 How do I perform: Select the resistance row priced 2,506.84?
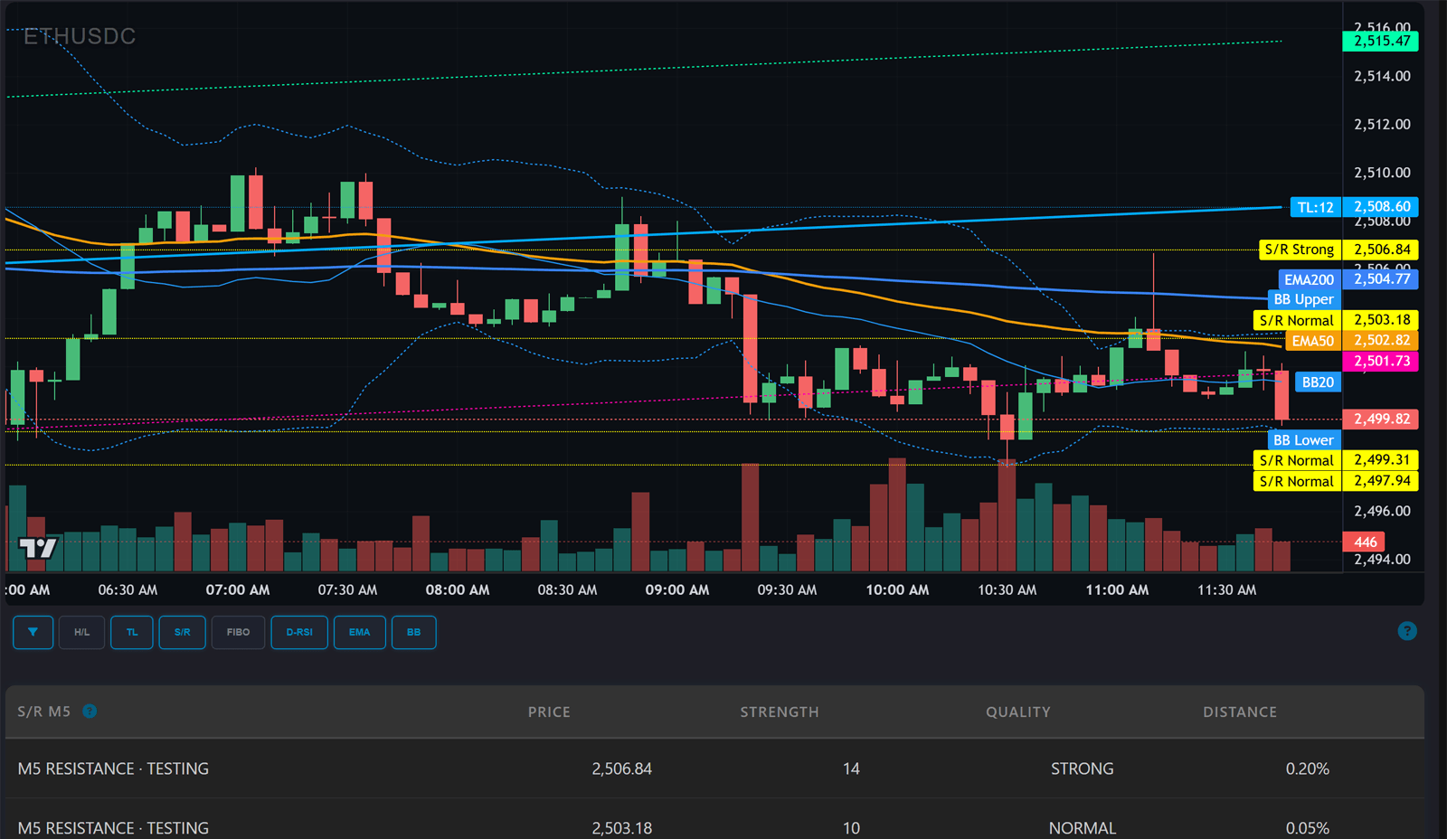click(x=714, y=768)
